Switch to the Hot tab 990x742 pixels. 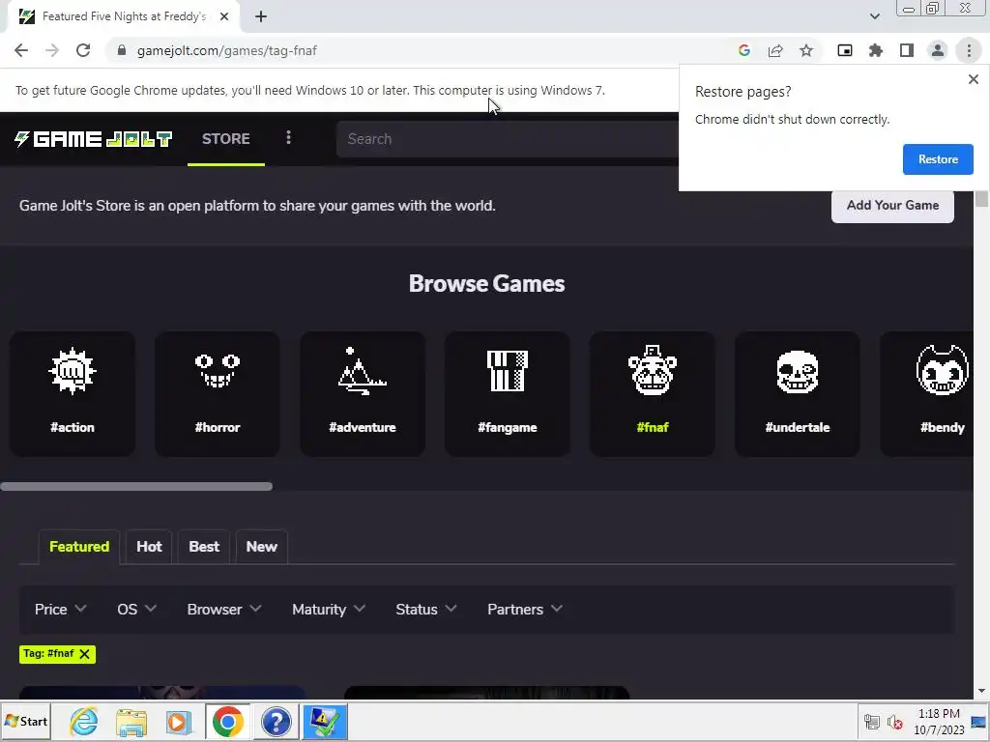(x=149, y=547)
